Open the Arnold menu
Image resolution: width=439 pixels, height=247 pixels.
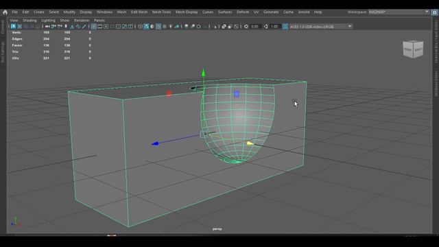click(303, 12)
